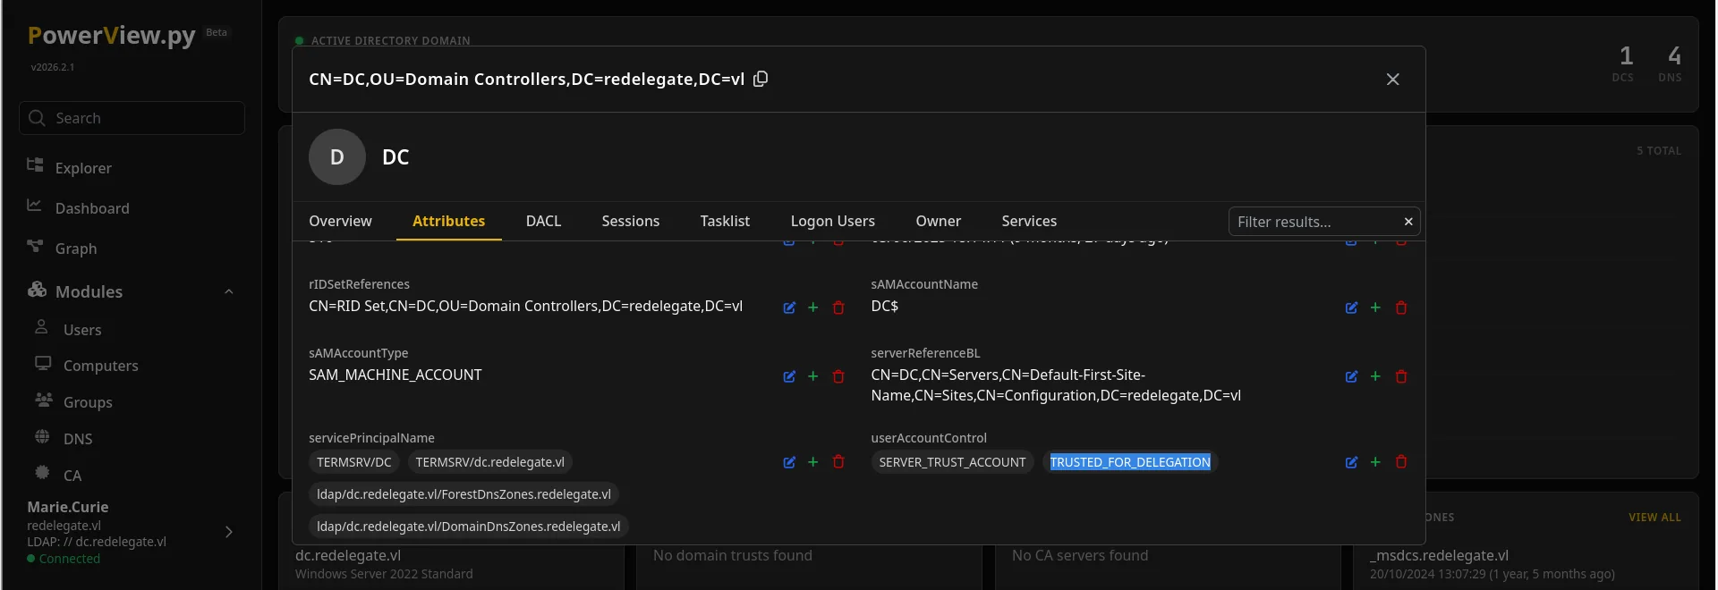1718x590 pixels.
Task: Edit the sAMAccountName attribute
Action: point(1351,308)
